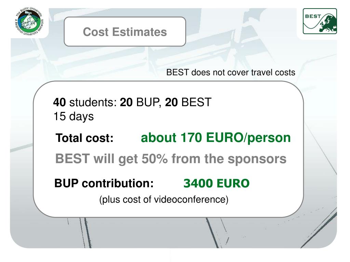Click the Europe map in the BEST logo
350x262 pixels.
[328, 23]
